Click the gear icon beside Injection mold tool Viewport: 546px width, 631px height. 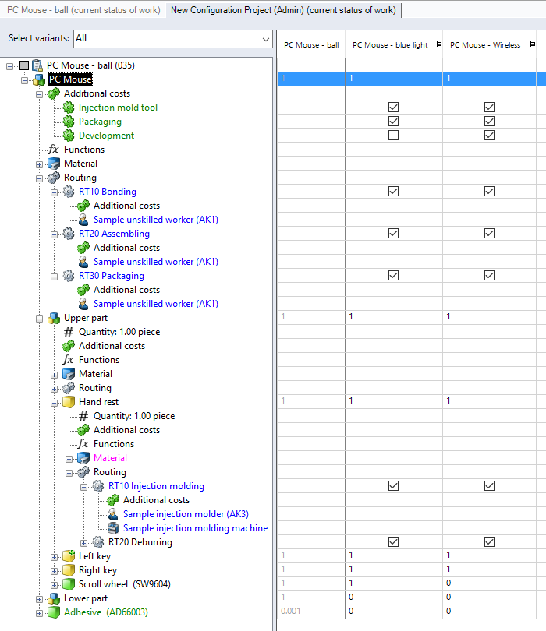pyautogui.click(x=69, y=108)
